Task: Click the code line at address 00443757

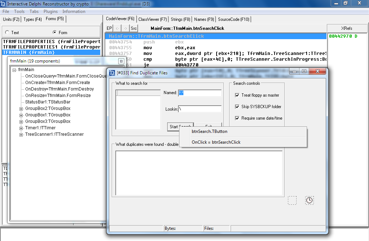Action: click(216, 54)
